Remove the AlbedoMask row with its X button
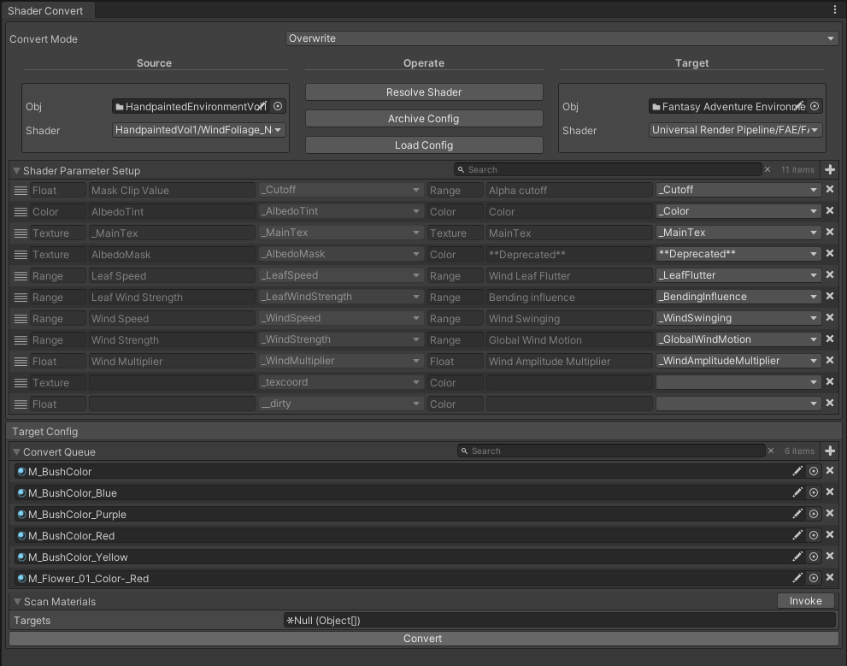Screen dimensions: 847x666 [x=830, y=254]
